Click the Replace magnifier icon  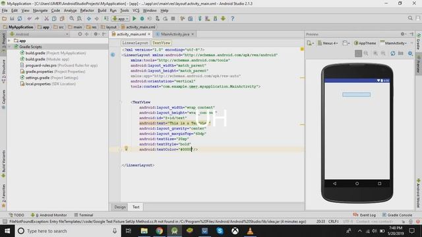(x=79, y=18)
